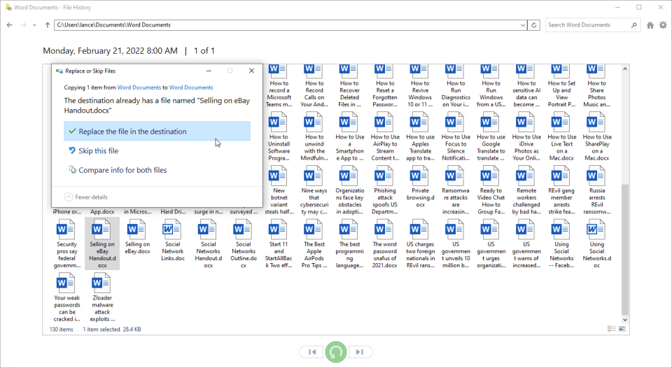This screenshot has width=672, height=368.
Task: Select Social Networks Handout.docx file
Action: click(209, 243)
